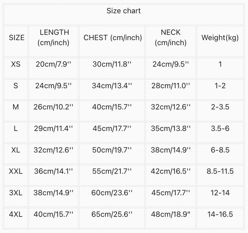Click the LENGTH (cm/inch) header
Image resolution: width=248 pixels, height=233 pixels.
coord(54,37)
